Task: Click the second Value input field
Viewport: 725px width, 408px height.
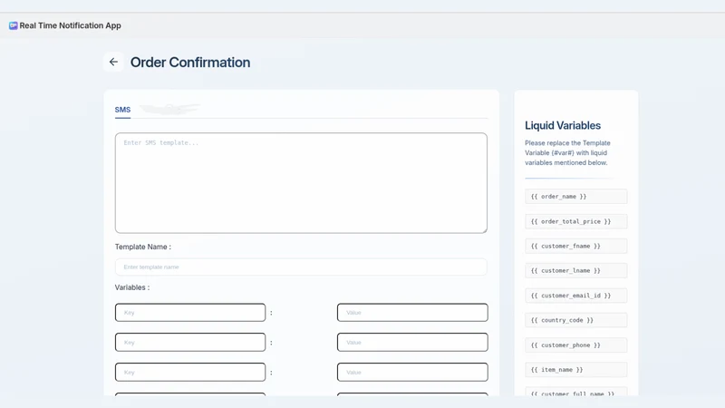Action: click(x=412, y=343)
